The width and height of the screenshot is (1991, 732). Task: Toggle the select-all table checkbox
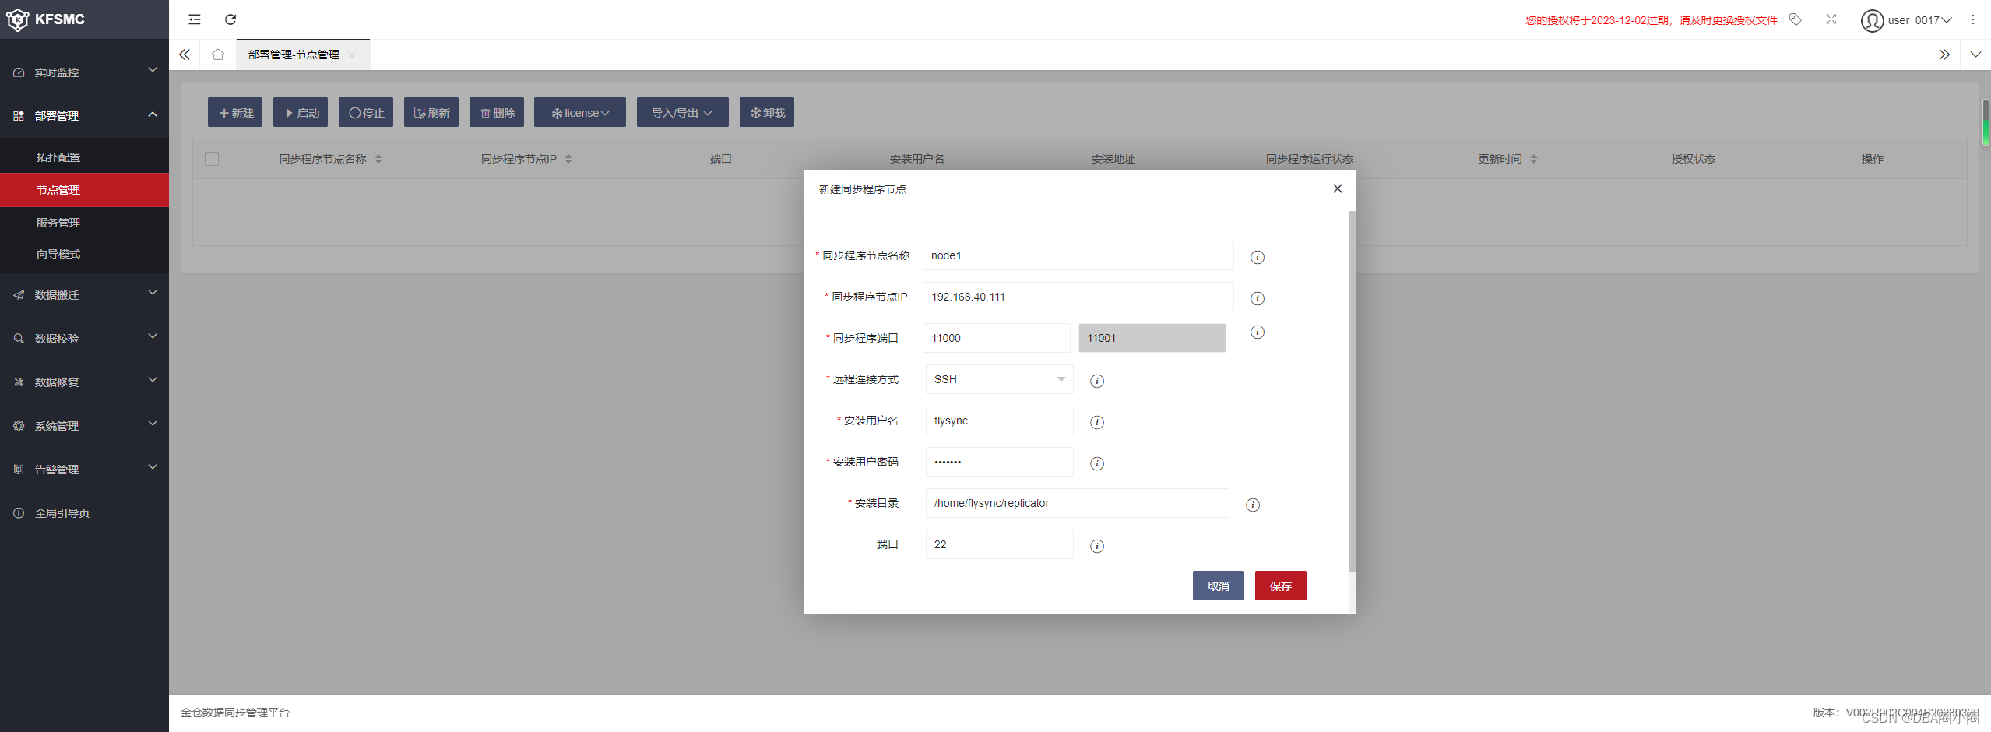tap(212, 159)
